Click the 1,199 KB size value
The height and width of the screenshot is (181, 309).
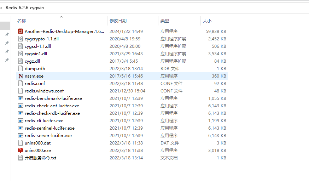[x=217, y=120]
